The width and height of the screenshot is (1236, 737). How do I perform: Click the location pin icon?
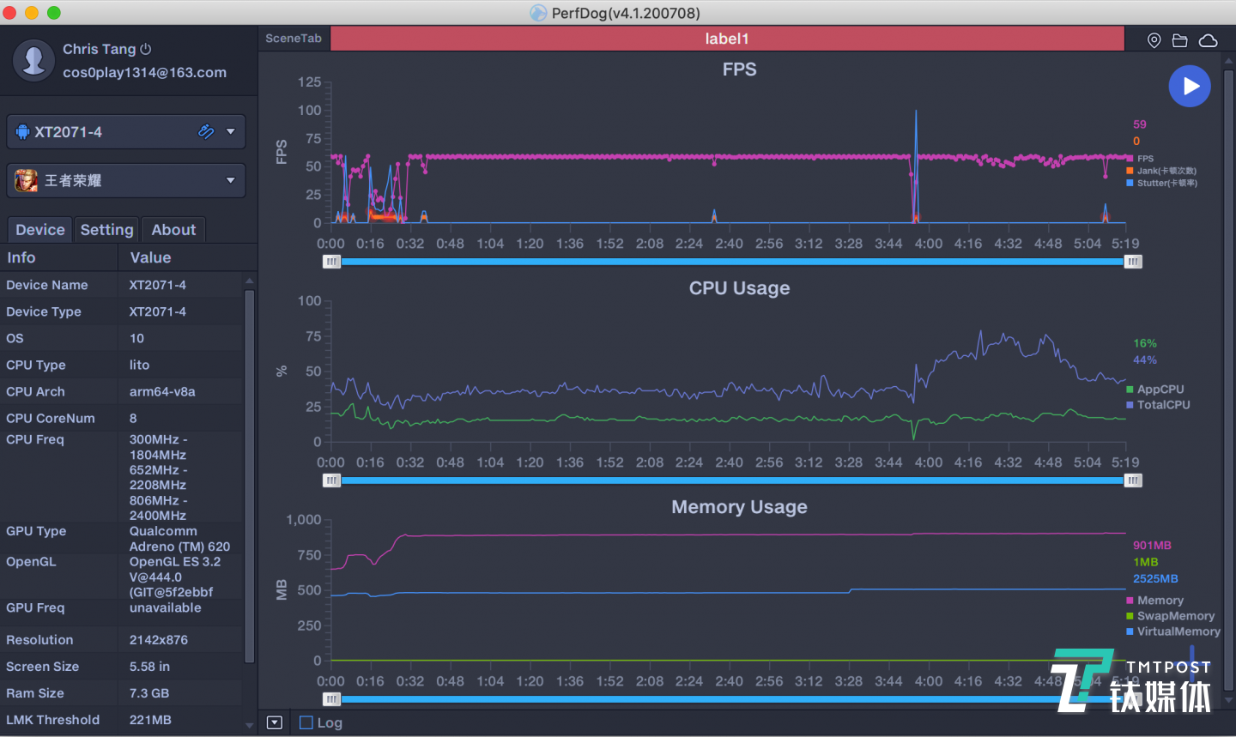click(x=1154, y=40)
